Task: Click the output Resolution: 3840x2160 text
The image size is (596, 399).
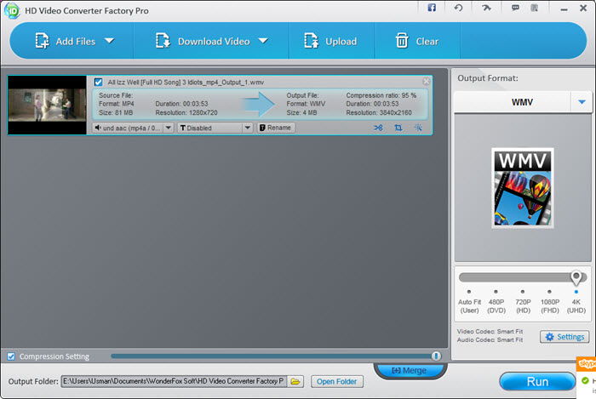Action: click(379, 113)
